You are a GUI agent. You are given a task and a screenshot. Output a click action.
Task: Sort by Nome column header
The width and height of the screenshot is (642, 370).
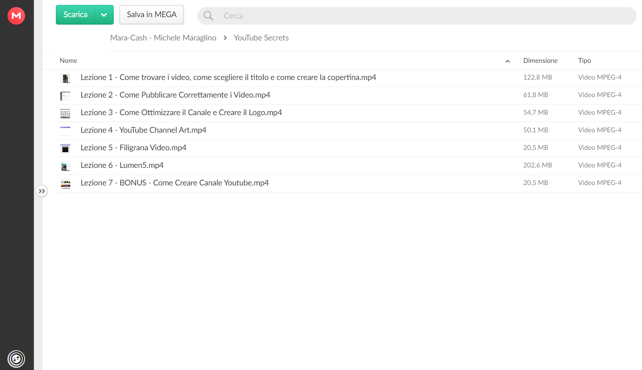69,61
